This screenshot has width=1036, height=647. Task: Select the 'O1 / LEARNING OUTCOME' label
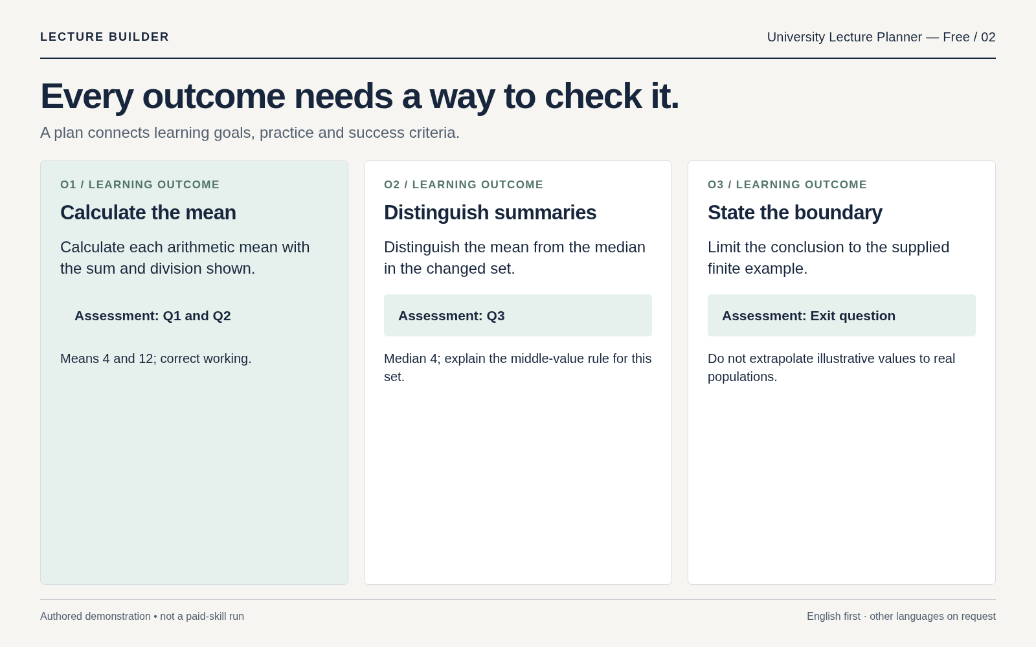(140, 184)
